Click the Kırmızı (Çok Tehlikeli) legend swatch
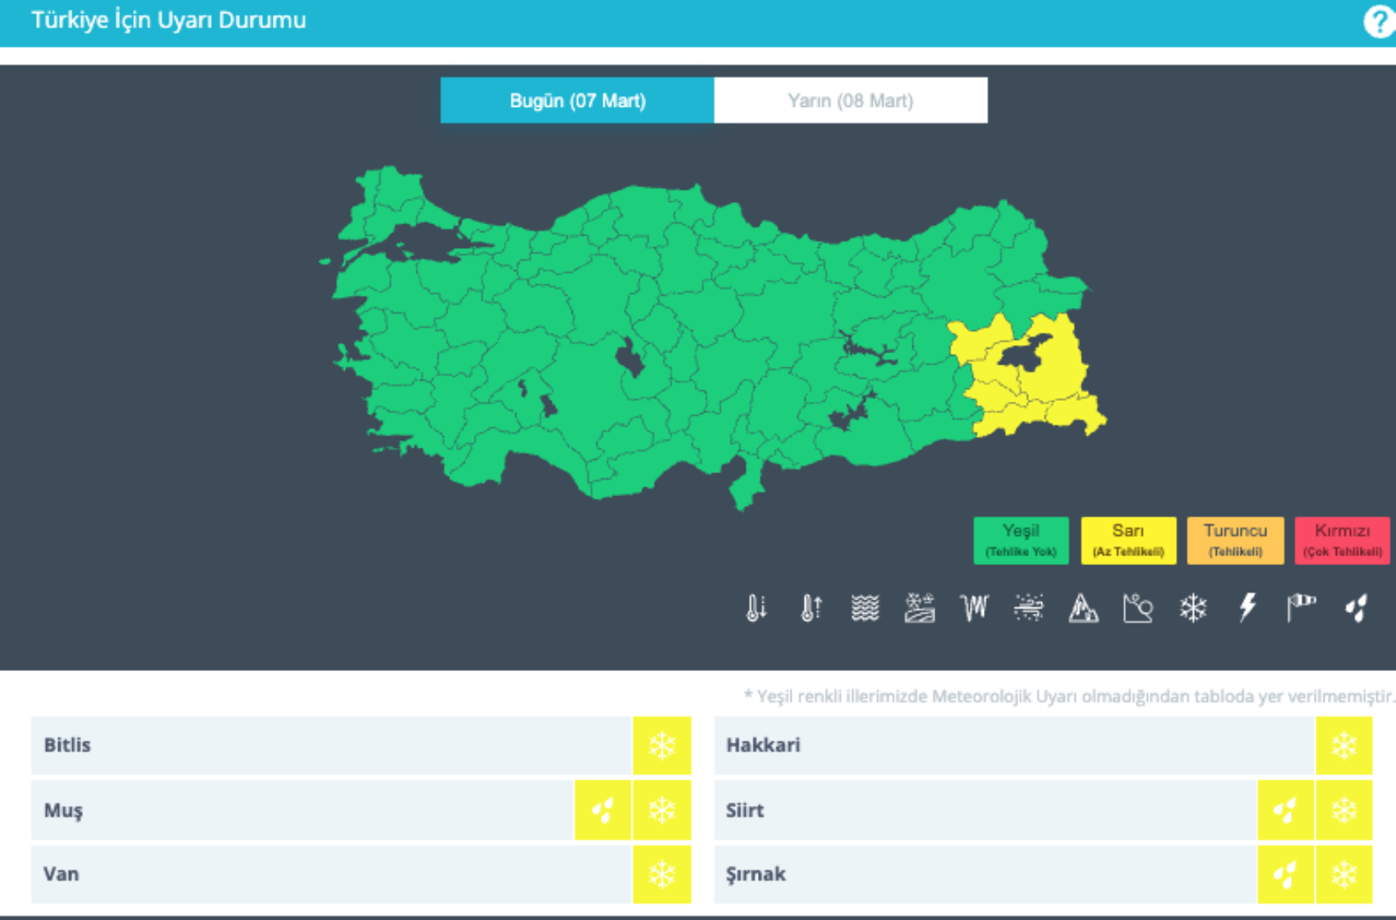 (x=1342, y=540)
